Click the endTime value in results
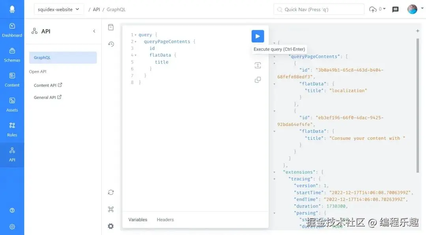This screenshot has height=235, width=426. [364, 199]
